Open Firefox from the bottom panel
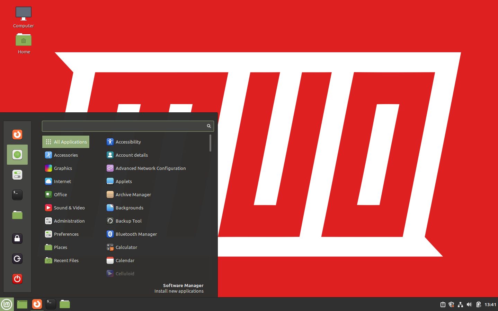The image size is (498, 311). click(x=37, y=304)
